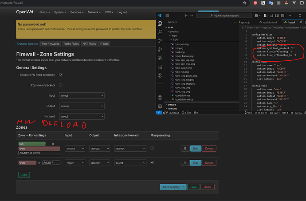Edit the lan zone
The width and height of the screenshot is (306, 201).
click(196, 149)
